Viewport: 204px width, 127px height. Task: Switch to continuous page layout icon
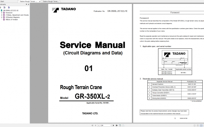pyautogui.click(x=198, y=126)
